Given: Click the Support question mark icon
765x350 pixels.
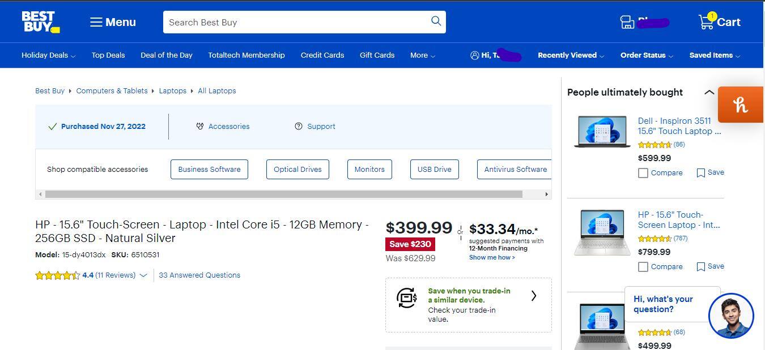Looking at the screenshot, I should (x=299, y=126).
